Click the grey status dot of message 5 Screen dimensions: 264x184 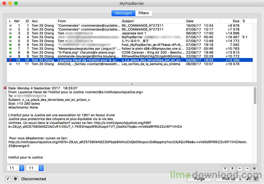pos(10,41)
